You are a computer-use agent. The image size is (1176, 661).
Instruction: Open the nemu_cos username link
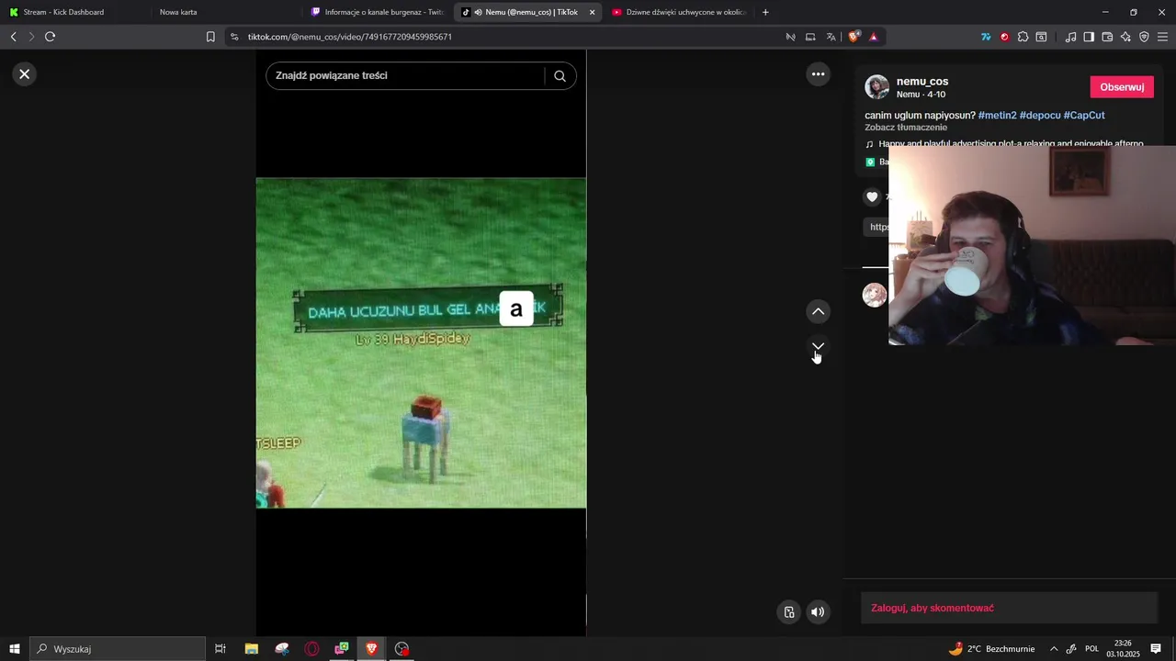(922, 82)
